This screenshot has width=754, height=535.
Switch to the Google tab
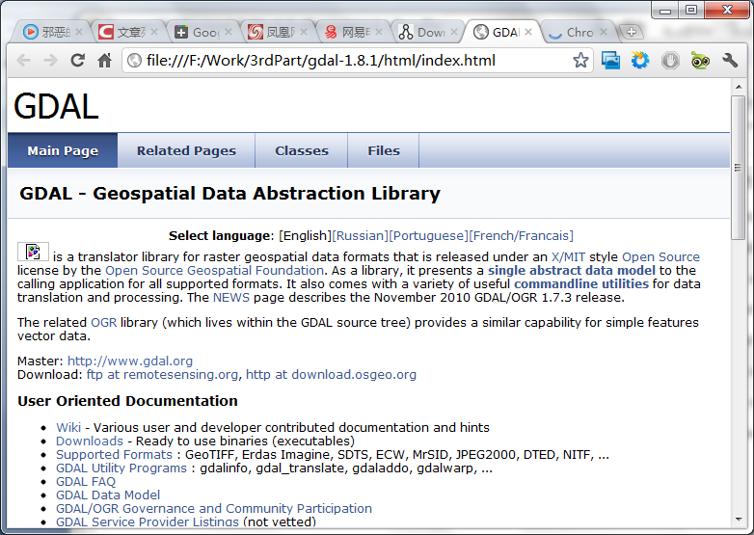[202, 32]
